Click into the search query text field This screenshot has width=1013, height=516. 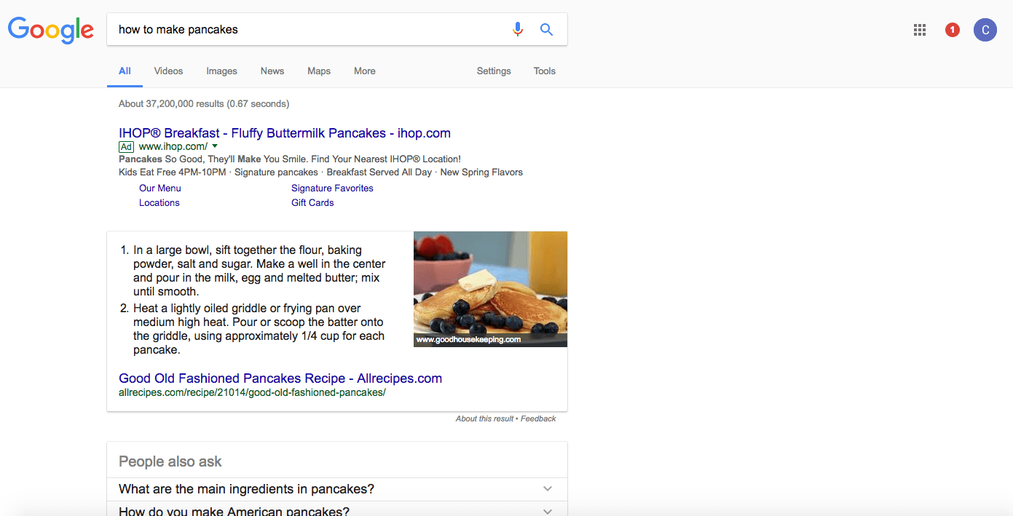pos(306,30)
